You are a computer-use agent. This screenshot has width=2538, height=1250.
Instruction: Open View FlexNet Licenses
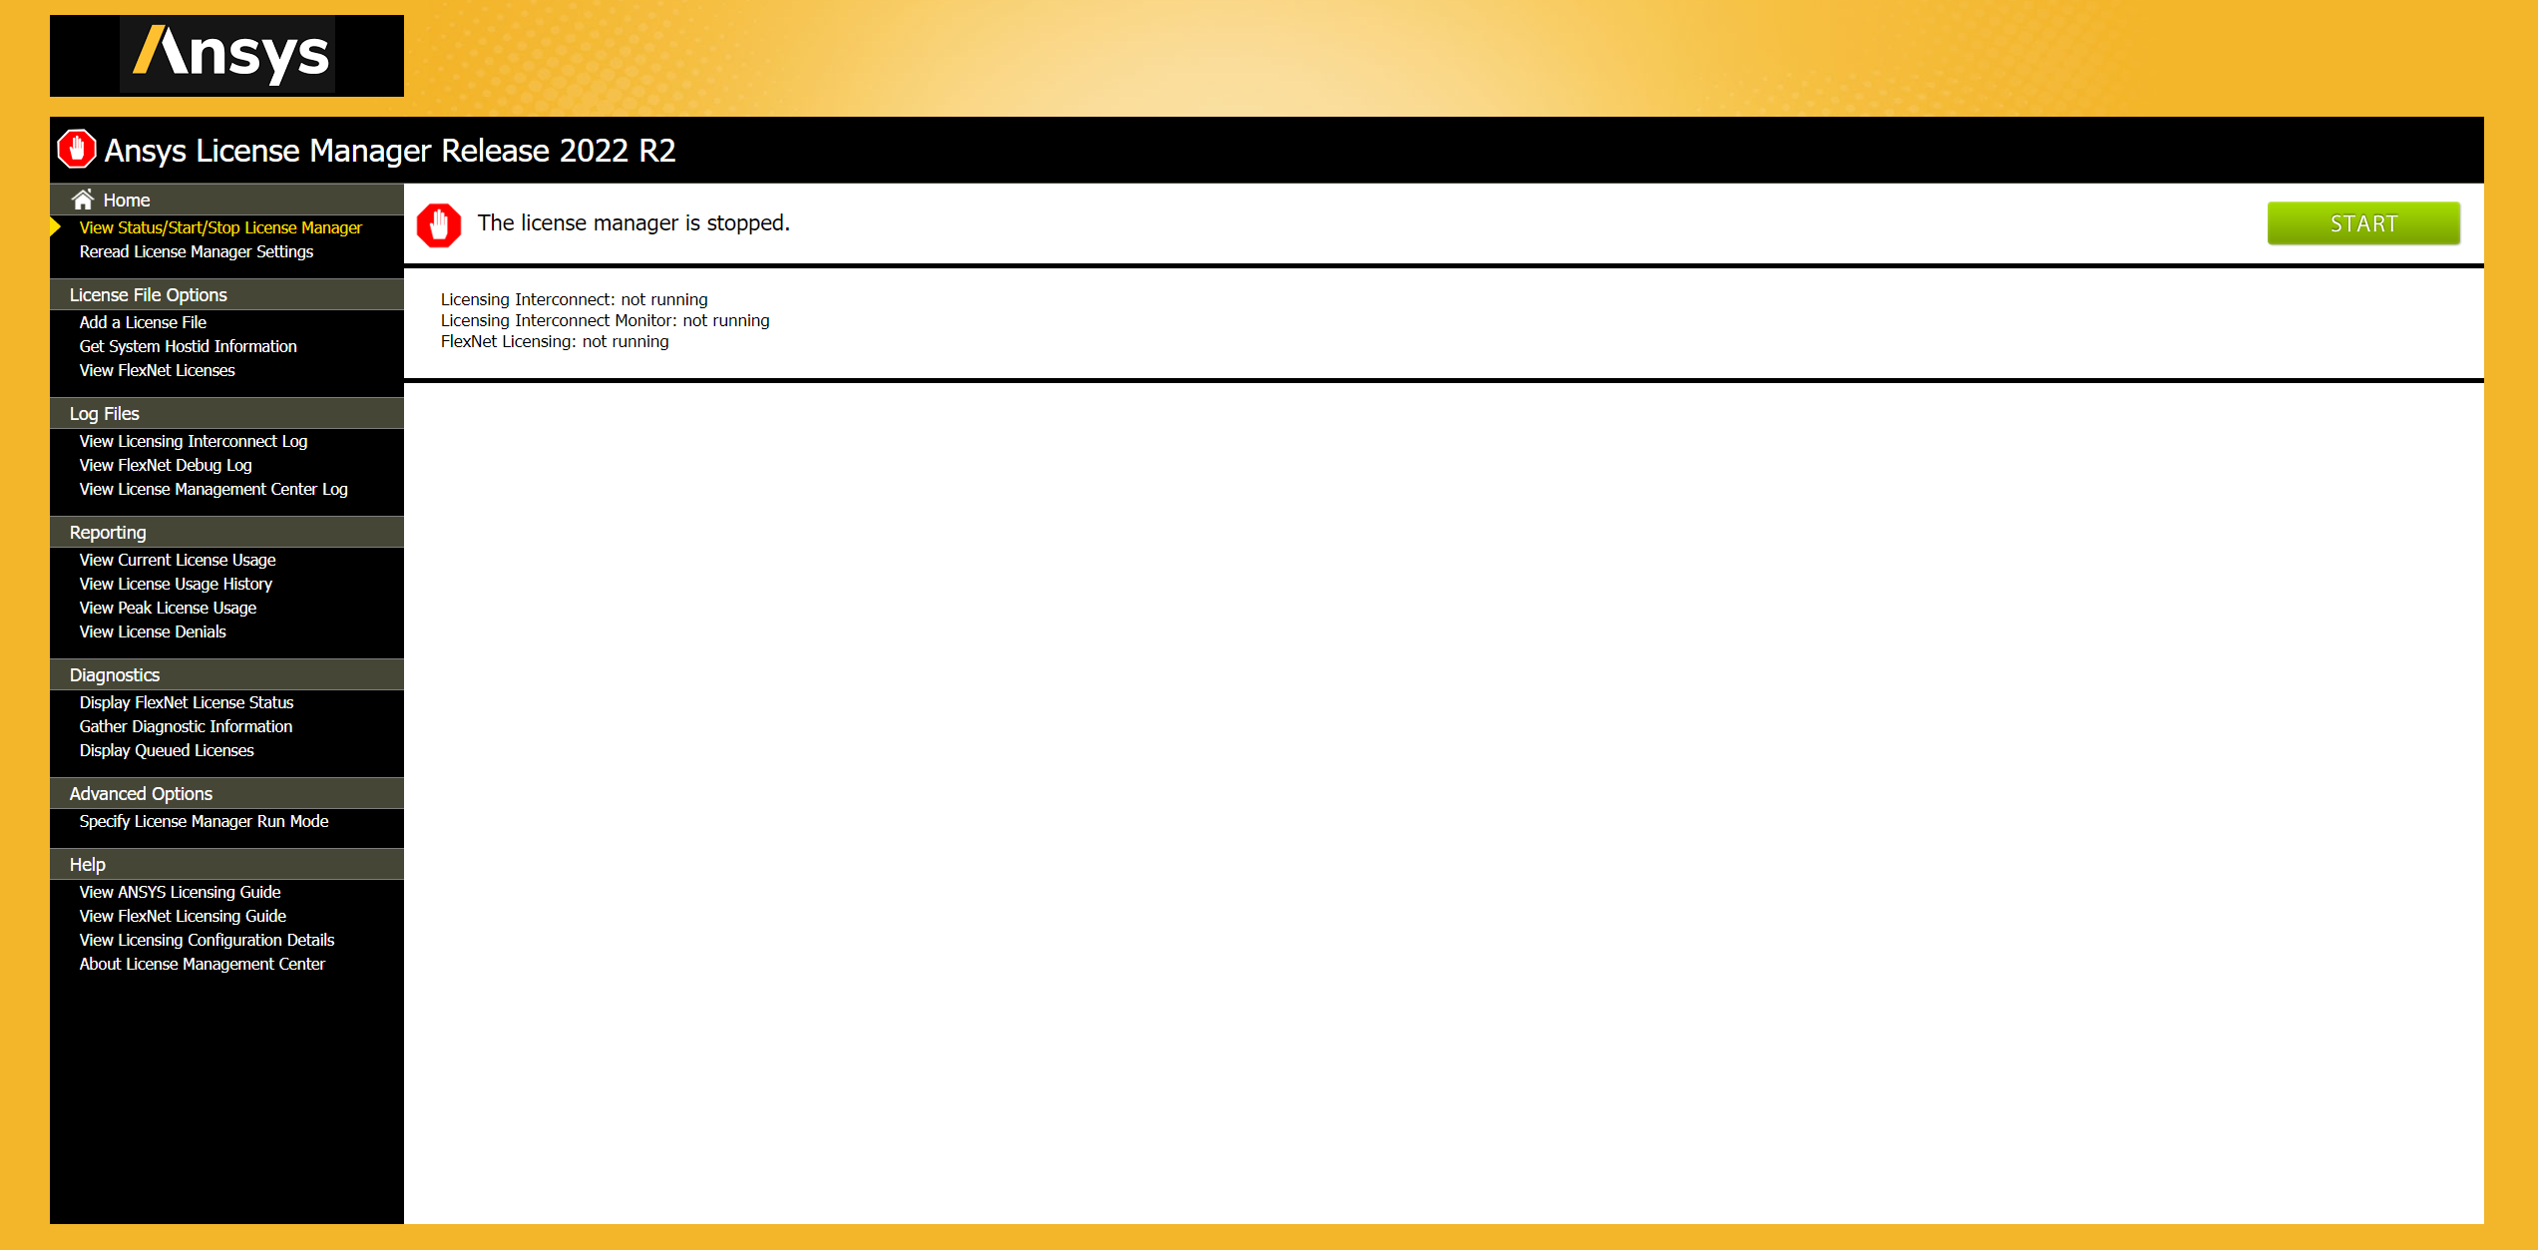158,370
